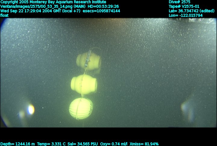The height and width of the screenshot is (146, 217).
Task: Click the oxygen reading "Oxy= 0.74 ml/l"
Action: tap(114, 144)
